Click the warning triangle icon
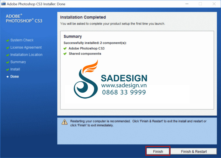The height and width of the screenshot is (158, 221). tap(64, 122)
